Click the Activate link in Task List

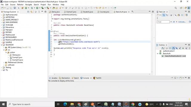tap(182, 22)
